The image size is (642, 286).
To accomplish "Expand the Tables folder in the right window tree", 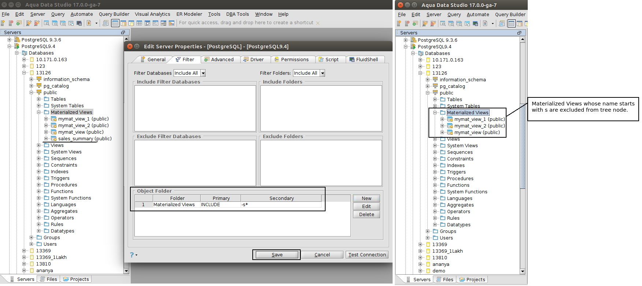I will [435, 100].
